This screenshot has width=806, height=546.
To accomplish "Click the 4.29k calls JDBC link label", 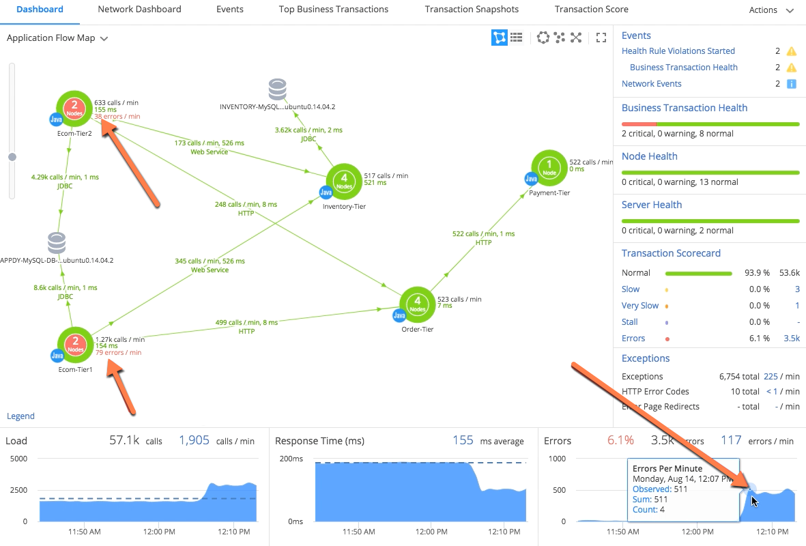I will [65, 181].
